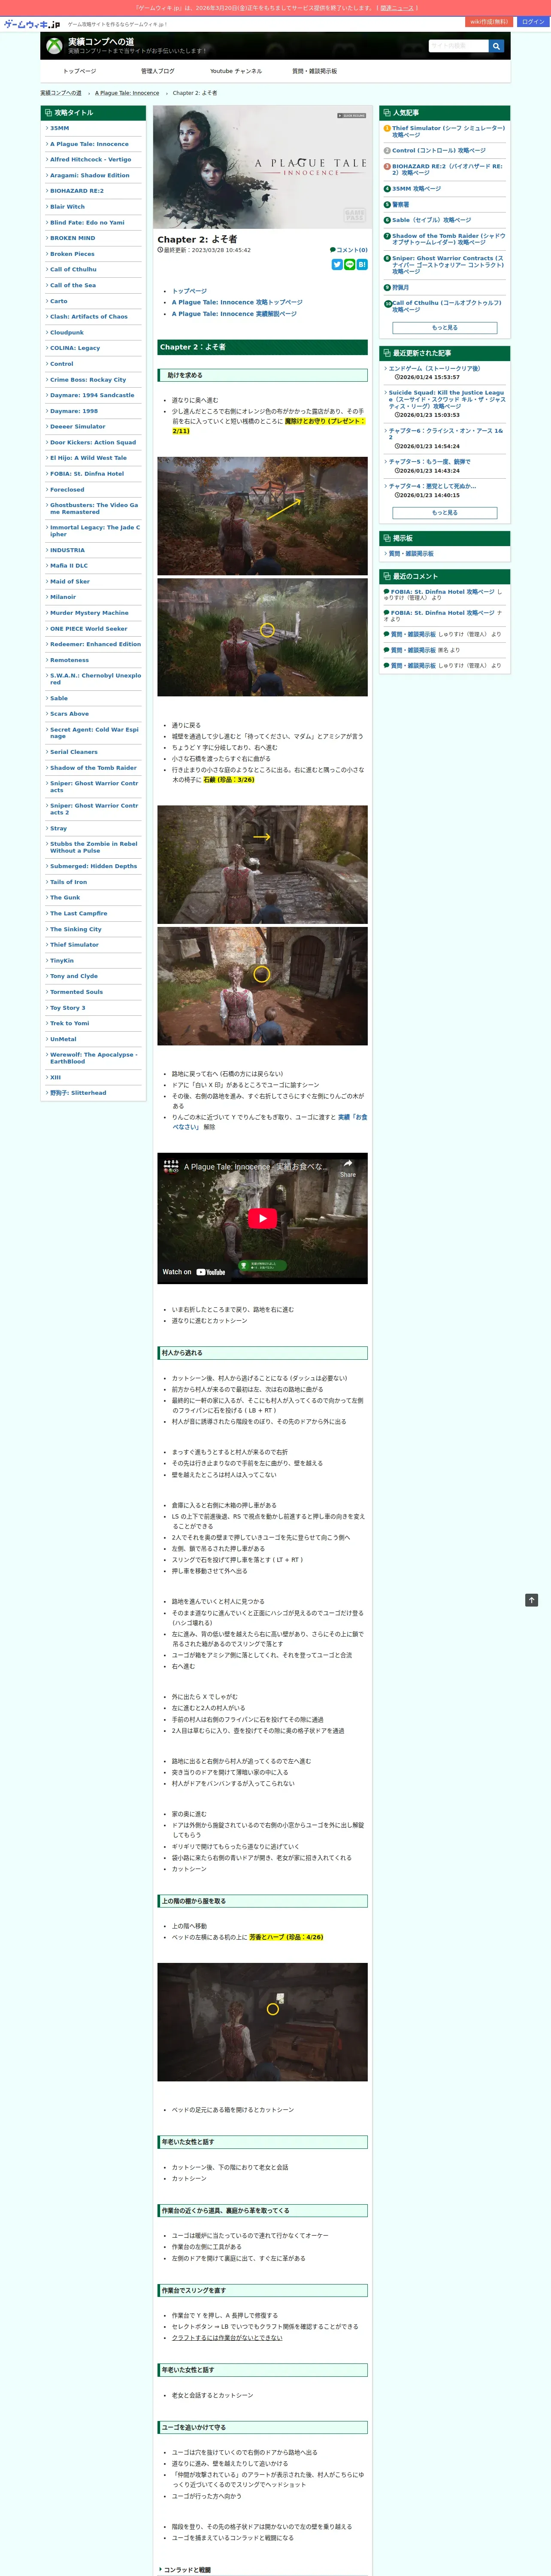The height and width of the screenshot is (2576, 551).
Task: Click もっと見る under 最近更新された記事
Action: [x=445, y=512]
